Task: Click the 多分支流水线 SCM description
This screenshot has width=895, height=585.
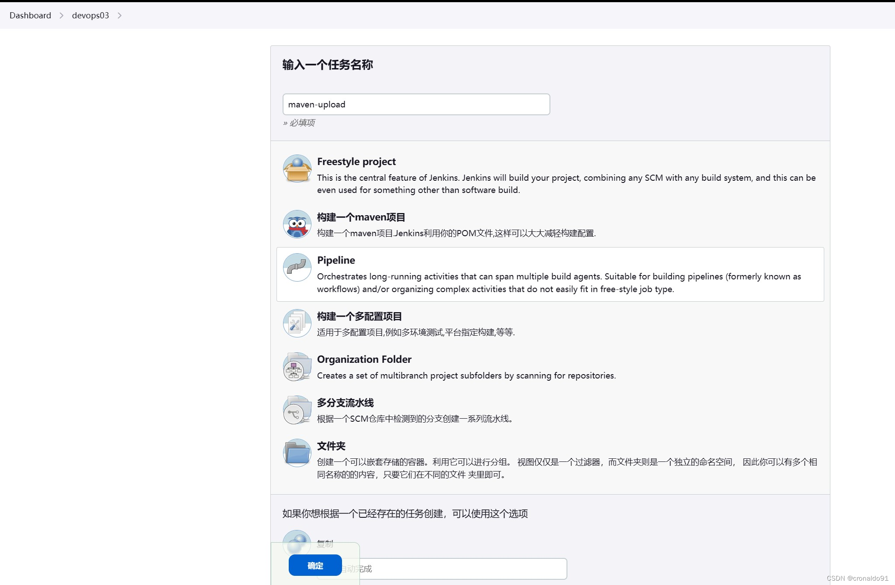Action: 415,419
